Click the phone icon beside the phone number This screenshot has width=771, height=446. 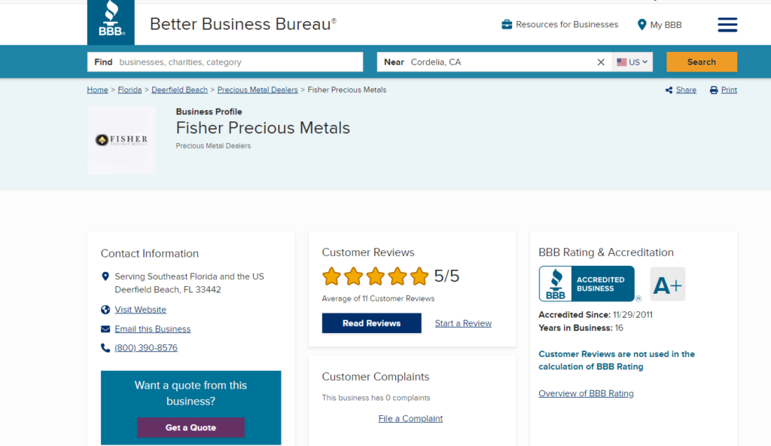pyautogui.click(x=105, y=348)
